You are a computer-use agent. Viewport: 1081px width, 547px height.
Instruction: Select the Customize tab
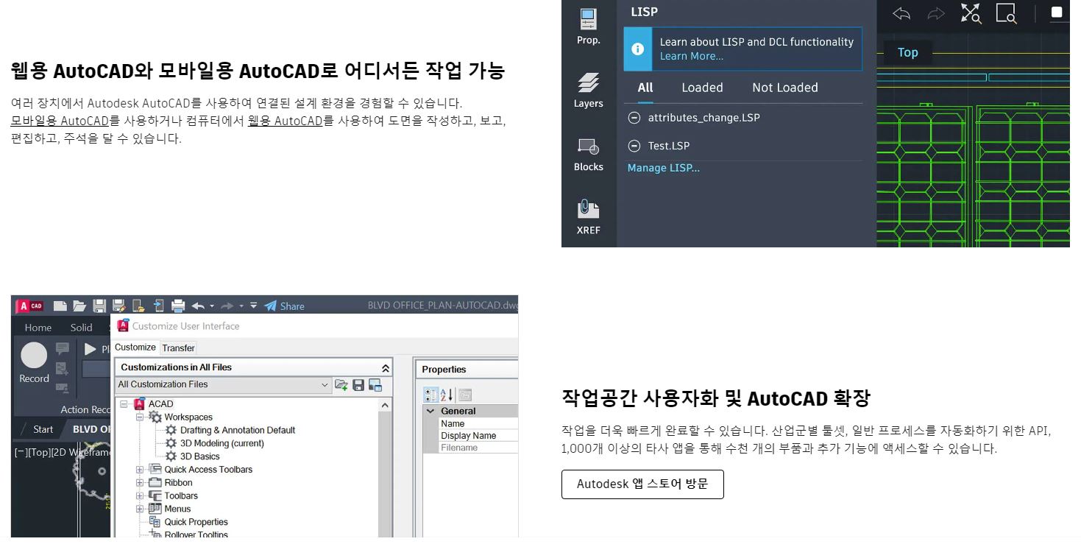[x=135, y=347]
